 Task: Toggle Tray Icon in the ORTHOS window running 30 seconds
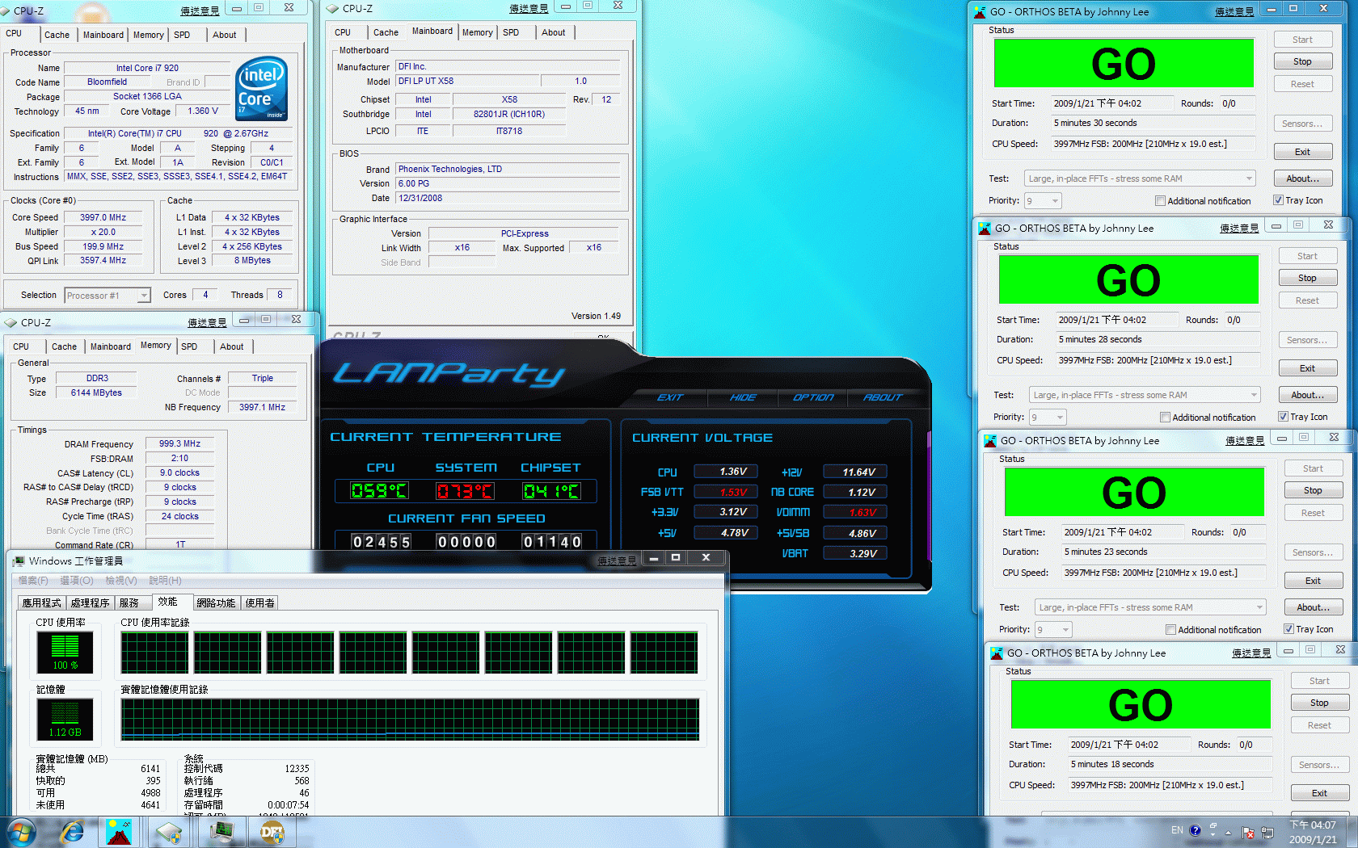(1278, 200)
